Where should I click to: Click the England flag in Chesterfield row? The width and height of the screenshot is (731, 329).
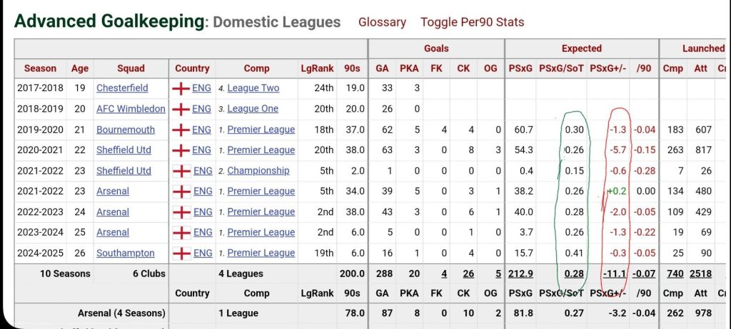(x=182, y=88)
